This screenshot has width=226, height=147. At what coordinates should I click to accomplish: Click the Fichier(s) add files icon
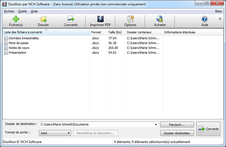pyautogui.click(x=16, y=19)
